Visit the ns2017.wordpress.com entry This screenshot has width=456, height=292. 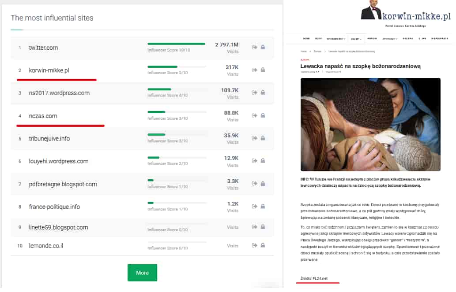59,93
